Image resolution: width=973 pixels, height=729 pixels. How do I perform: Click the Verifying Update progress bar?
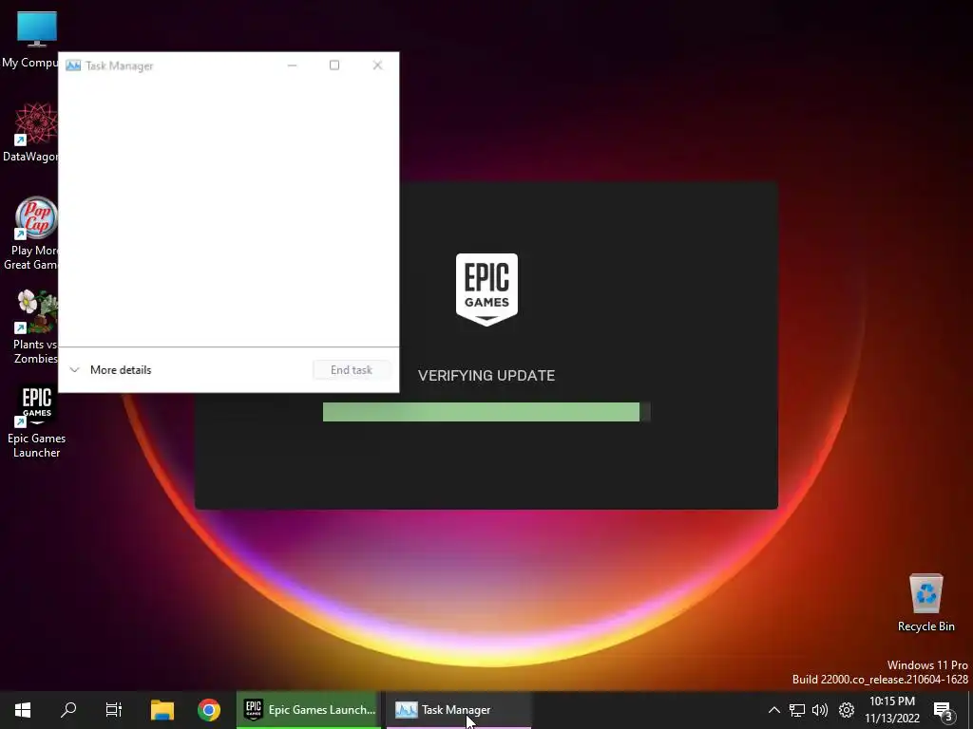click(x=486, y=412)
